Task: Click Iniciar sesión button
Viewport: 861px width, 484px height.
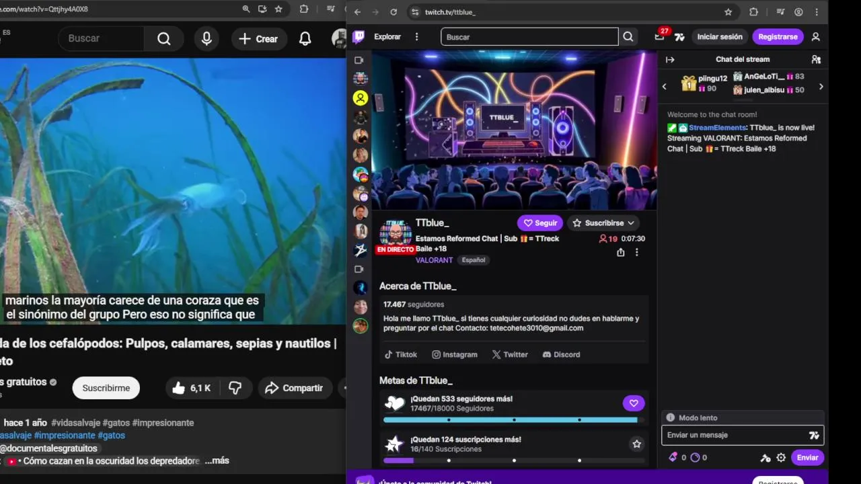Action: point(720,37)
